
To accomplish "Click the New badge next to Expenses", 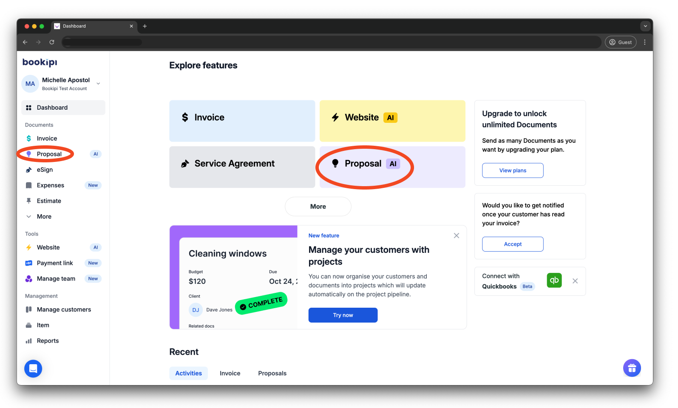I will click(93, 185).
